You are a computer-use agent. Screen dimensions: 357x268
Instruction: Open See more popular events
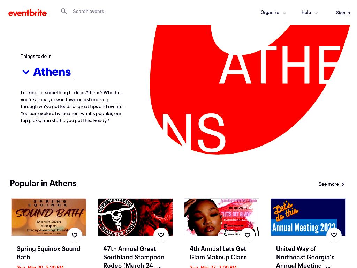pos(328,184)
